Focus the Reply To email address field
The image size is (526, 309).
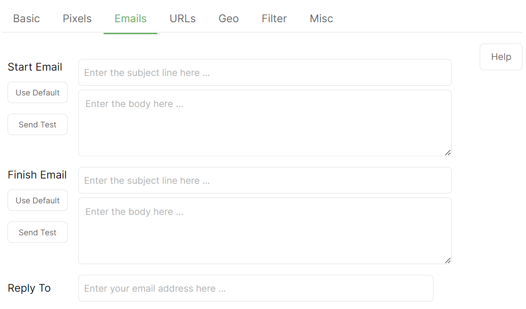pyautogui.click(x=256, y=288)
